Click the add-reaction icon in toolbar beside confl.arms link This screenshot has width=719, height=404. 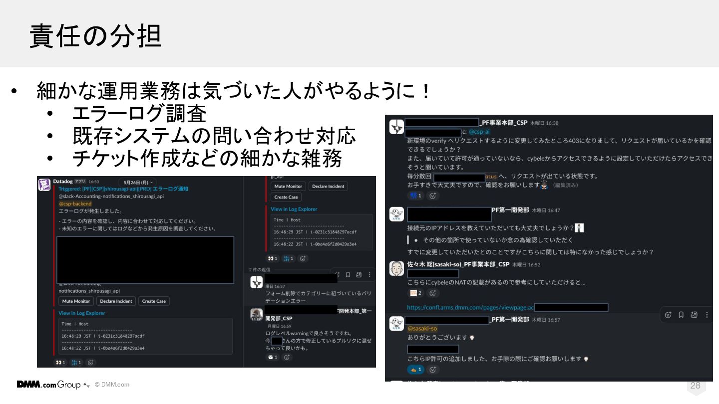coord(668,315)
